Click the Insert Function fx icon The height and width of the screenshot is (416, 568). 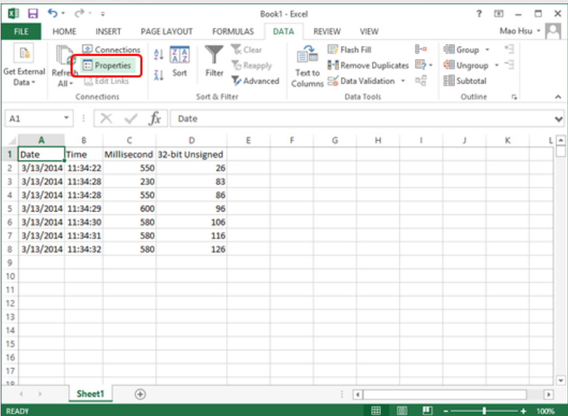pyautogui.click(x=155, y=118)
